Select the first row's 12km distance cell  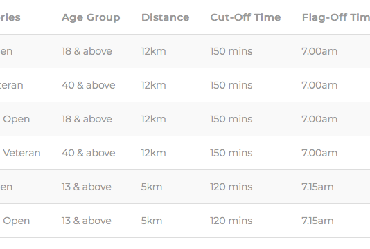click(153, 51)
